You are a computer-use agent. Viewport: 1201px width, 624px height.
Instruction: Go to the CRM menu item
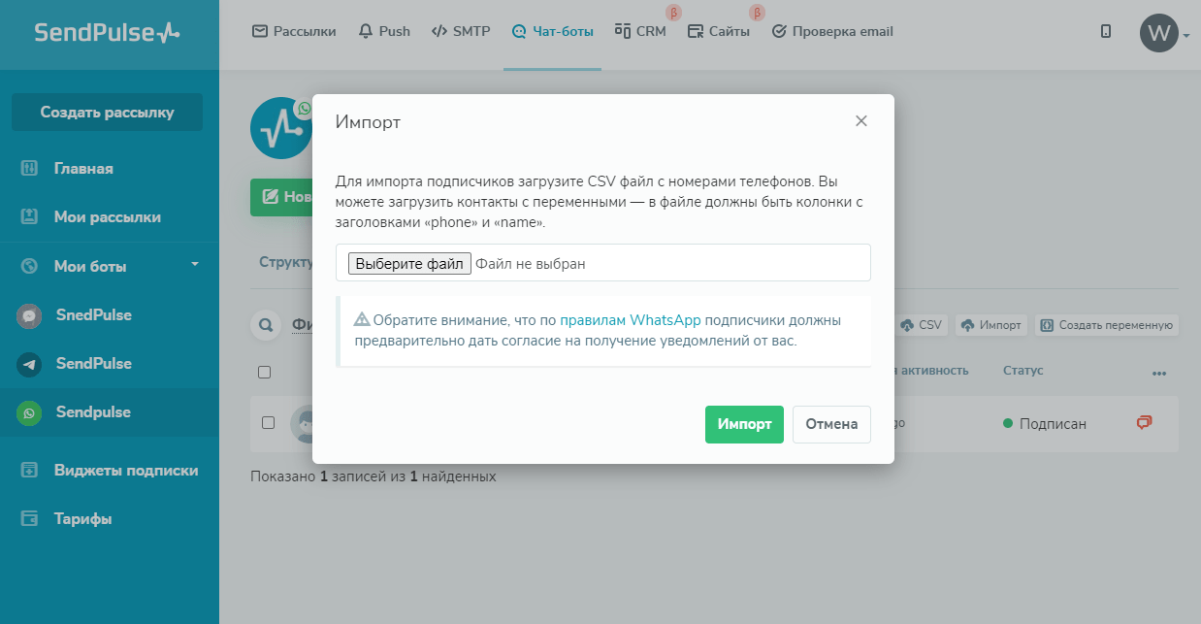pos(641,31)
